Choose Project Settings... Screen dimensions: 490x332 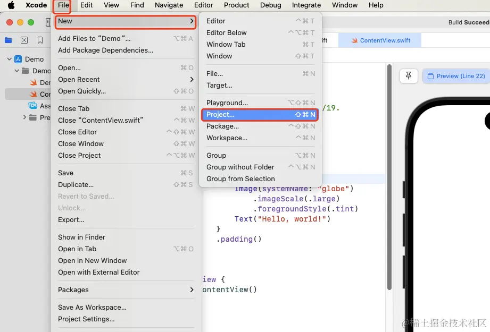[x=126, y=319]
